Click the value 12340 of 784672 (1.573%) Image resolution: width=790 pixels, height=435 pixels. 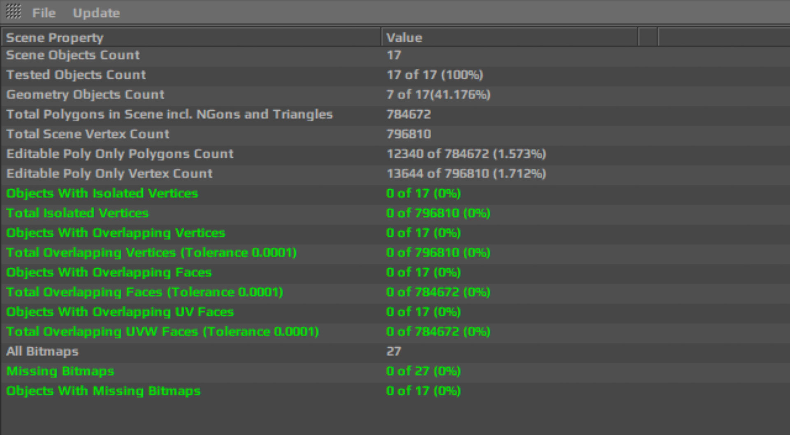466,154
